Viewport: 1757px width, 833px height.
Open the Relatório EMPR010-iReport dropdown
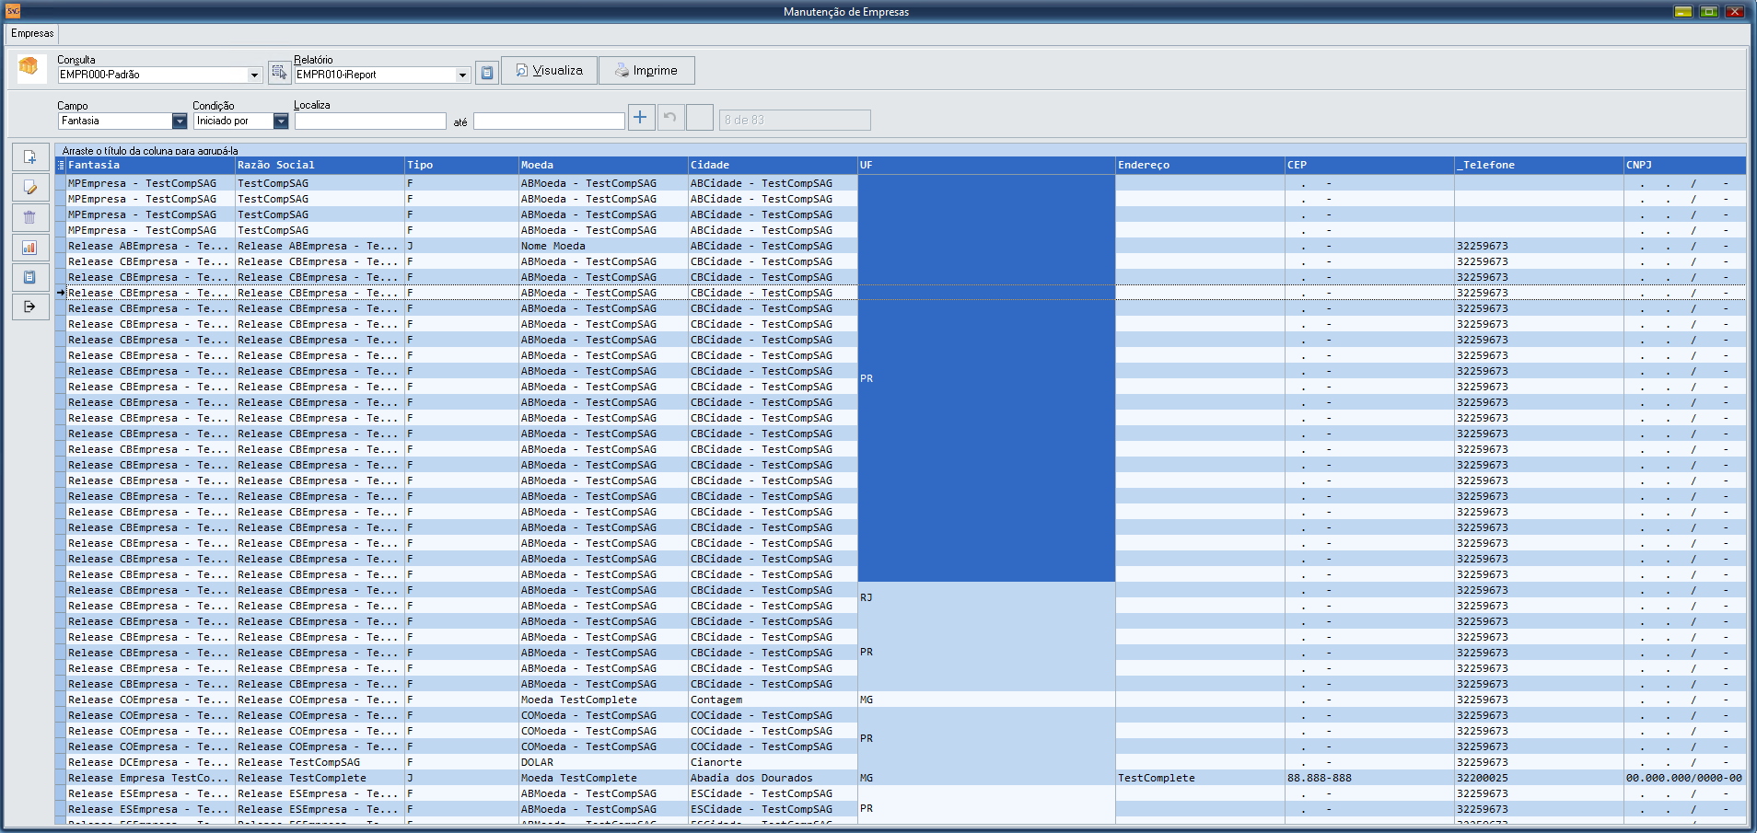462,75
